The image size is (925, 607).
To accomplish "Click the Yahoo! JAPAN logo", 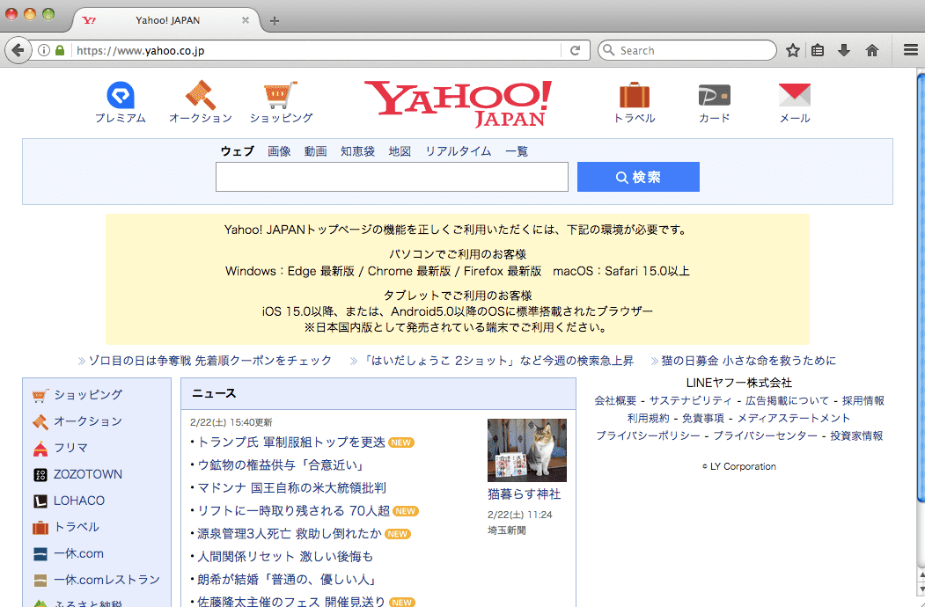I will (458, 104).
